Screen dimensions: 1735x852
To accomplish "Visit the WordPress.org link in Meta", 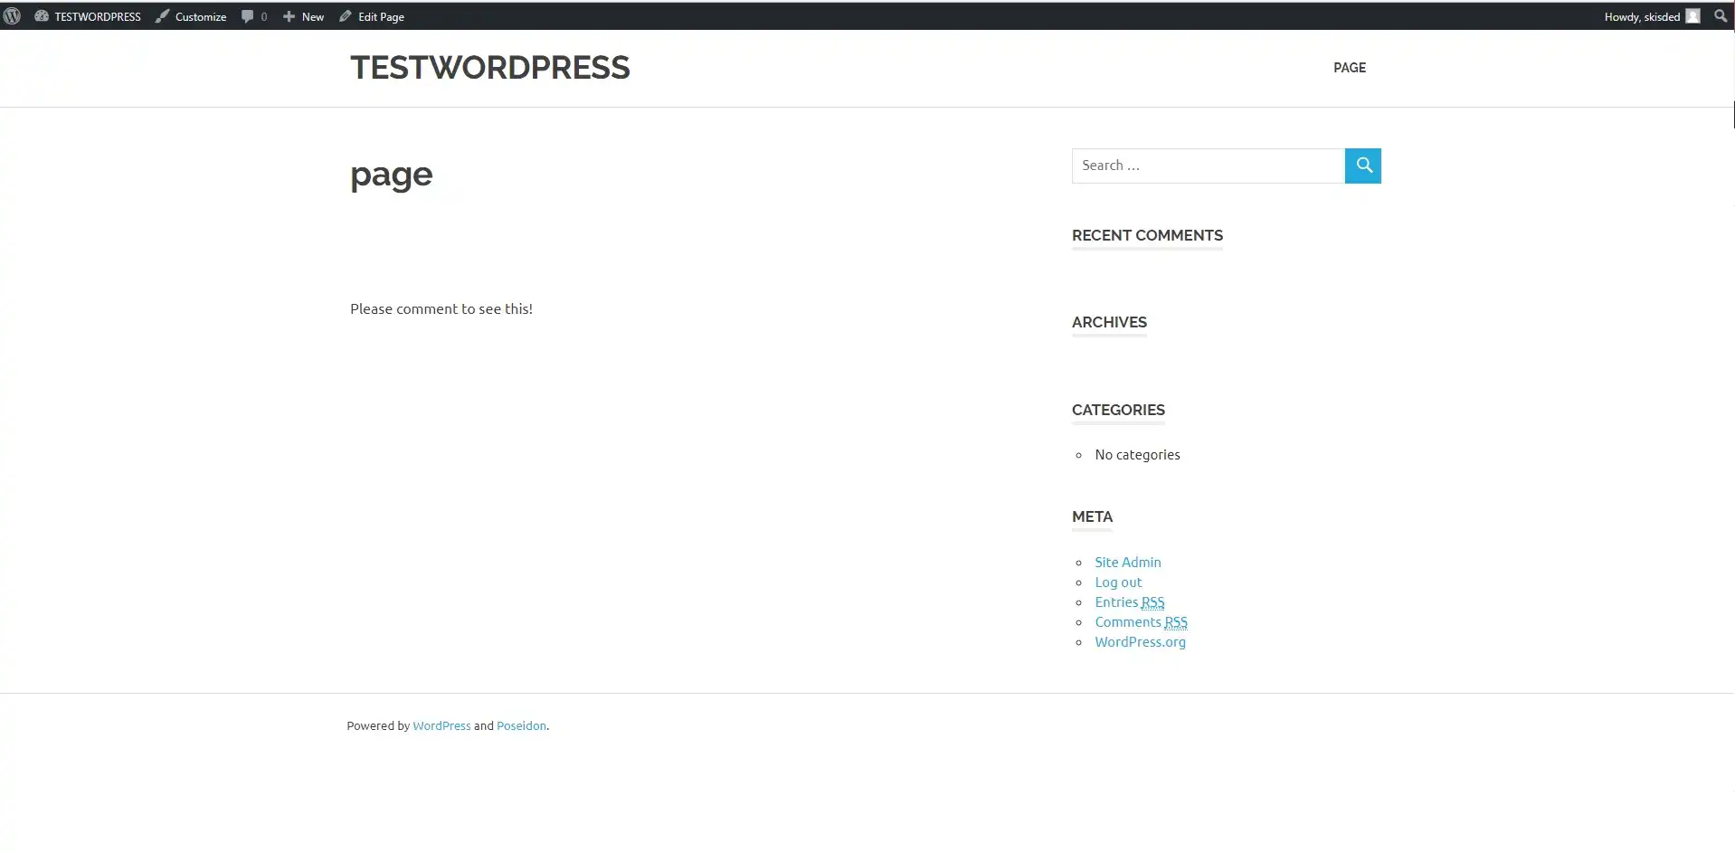I will coord(1139,641).
